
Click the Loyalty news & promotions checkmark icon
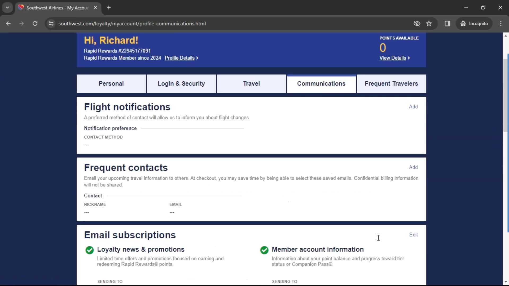[89, 249]
